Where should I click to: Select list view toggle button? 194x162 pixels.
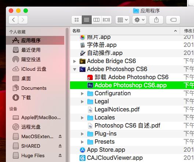click(x=87, y=20)
